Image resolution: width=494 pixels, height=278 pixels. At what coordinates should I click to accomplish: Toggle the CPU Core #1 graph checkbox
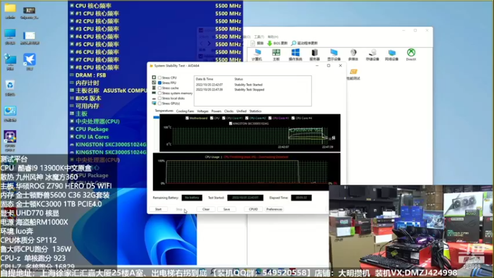(x=224, y=118)
